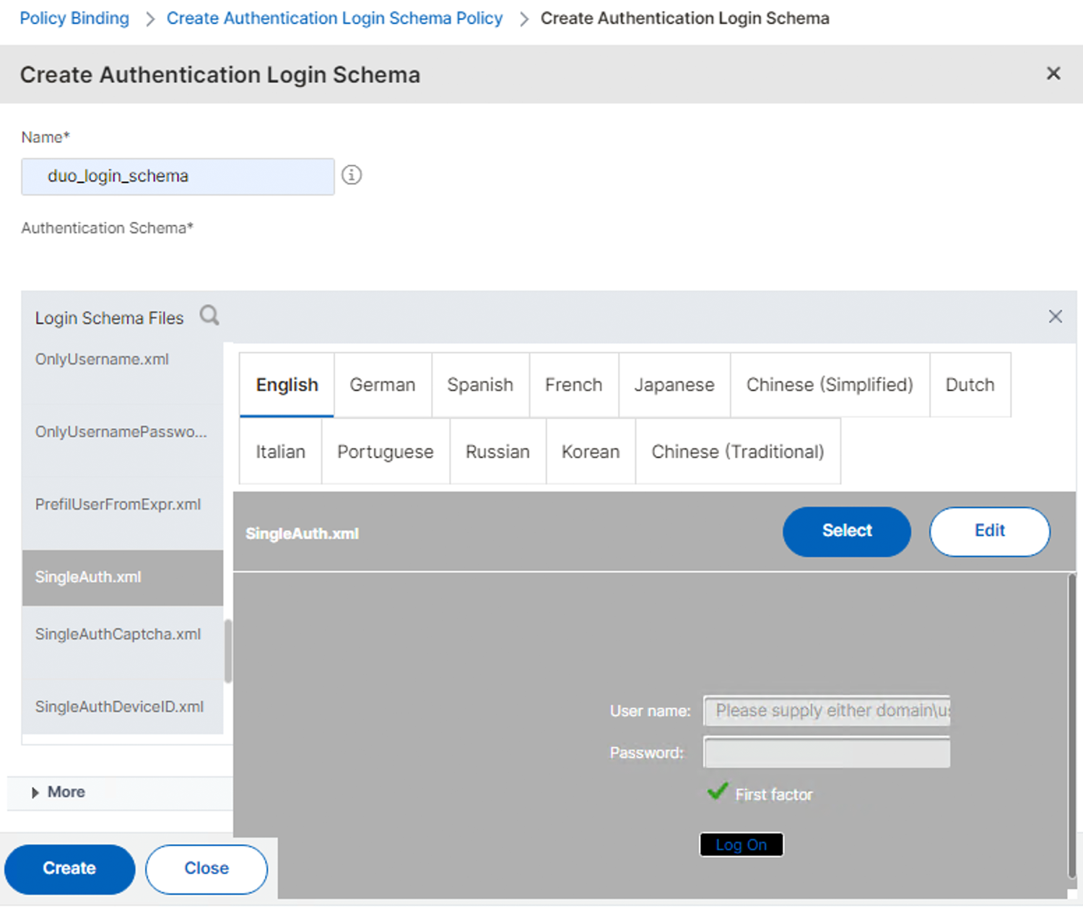Select the Chinese (Traditional) tab
Image resolution: width=1083 pixels, height=909 pixels.
(x=737, y=452)
